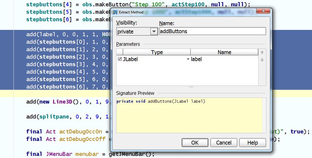312x158 pixels.
Task: Click add(stepbuttons[3] selected line
Action: [68, 64]
